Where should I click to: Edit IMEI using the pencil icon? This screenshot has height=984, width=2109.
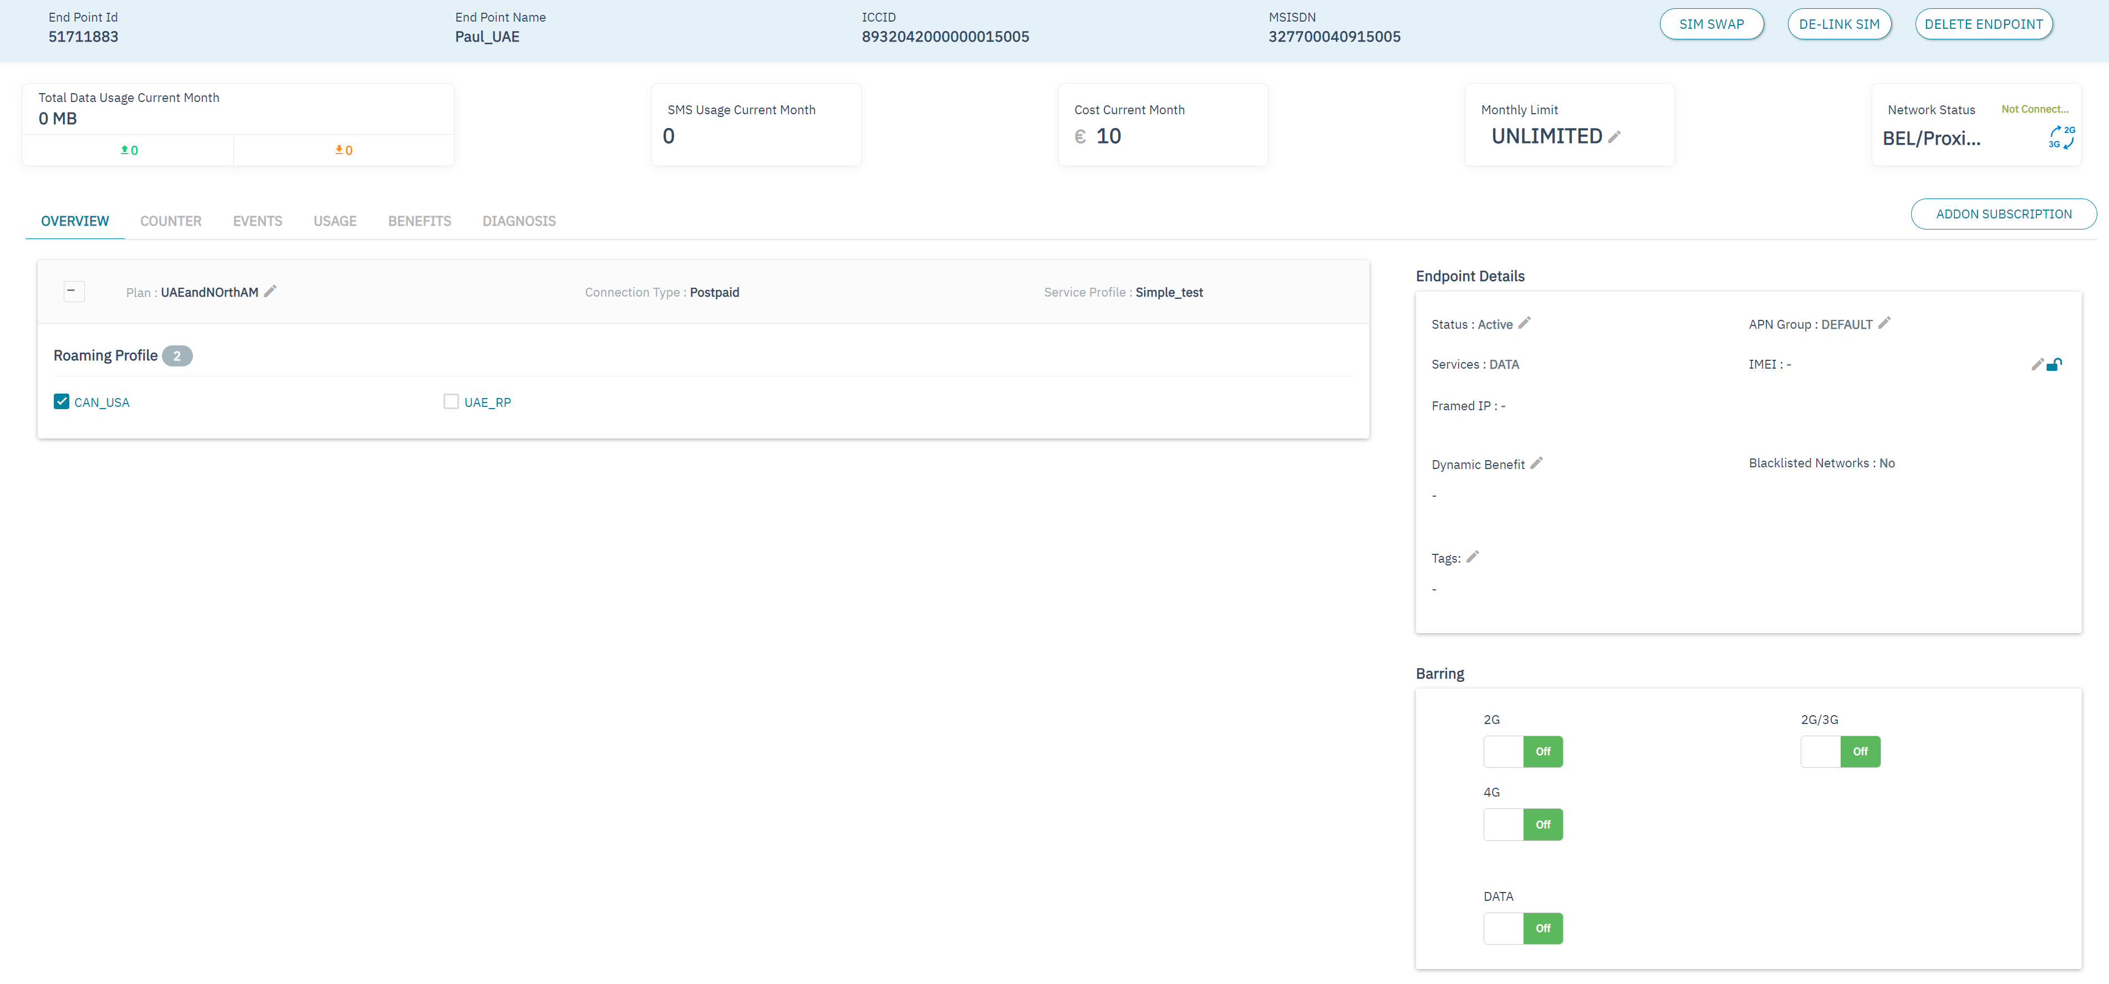point(2037,365)
